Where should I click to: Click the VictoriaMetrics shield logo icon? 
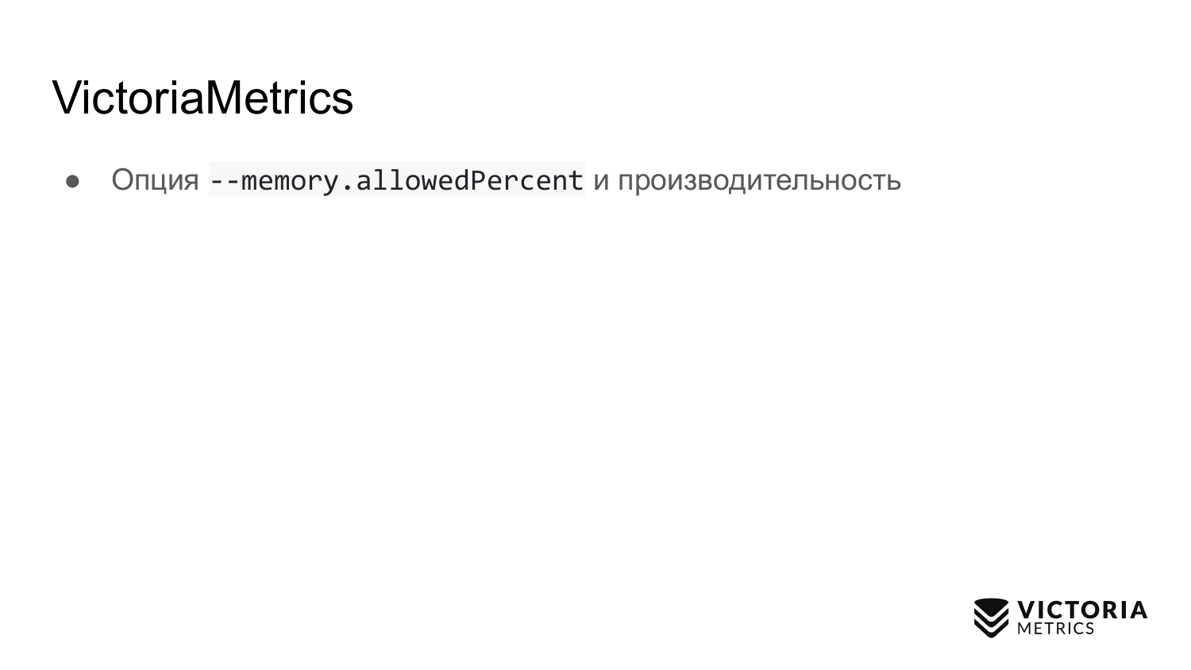pyautogui.click(x=991, y=618)
